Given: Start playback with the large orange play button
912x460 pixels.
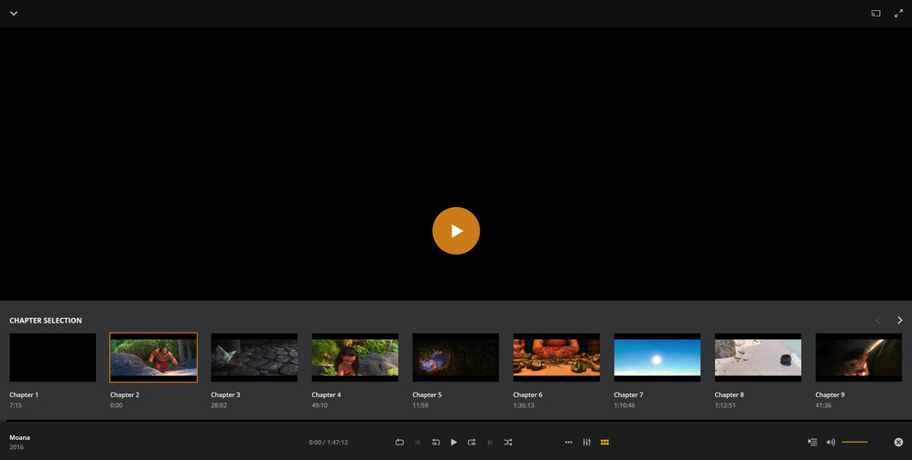Looking at the screenshot, I should coord(456,231).
